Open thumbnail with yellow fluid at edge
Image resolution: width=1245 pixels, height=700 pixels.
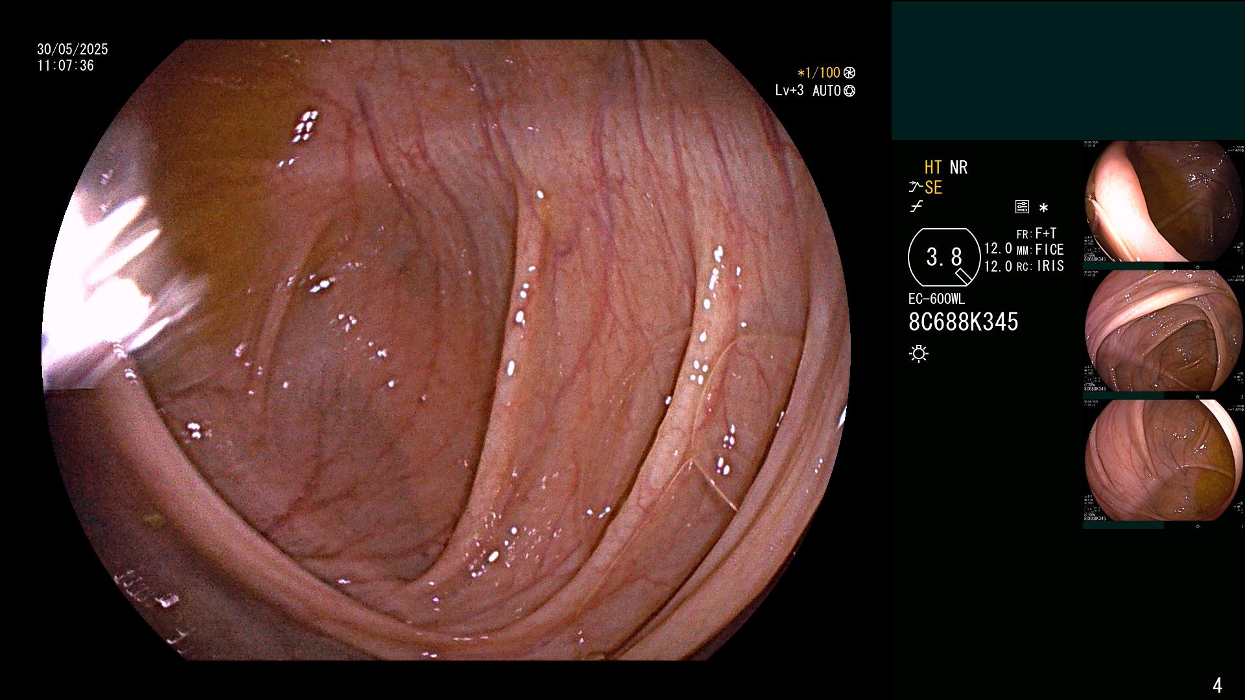[1164, 461]
